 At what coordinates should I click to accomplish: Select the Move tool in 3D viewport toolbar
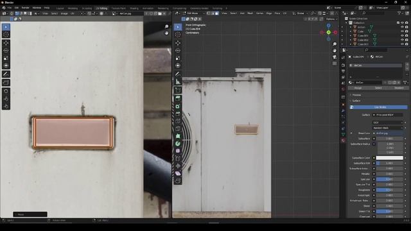[x=178, y=43]
